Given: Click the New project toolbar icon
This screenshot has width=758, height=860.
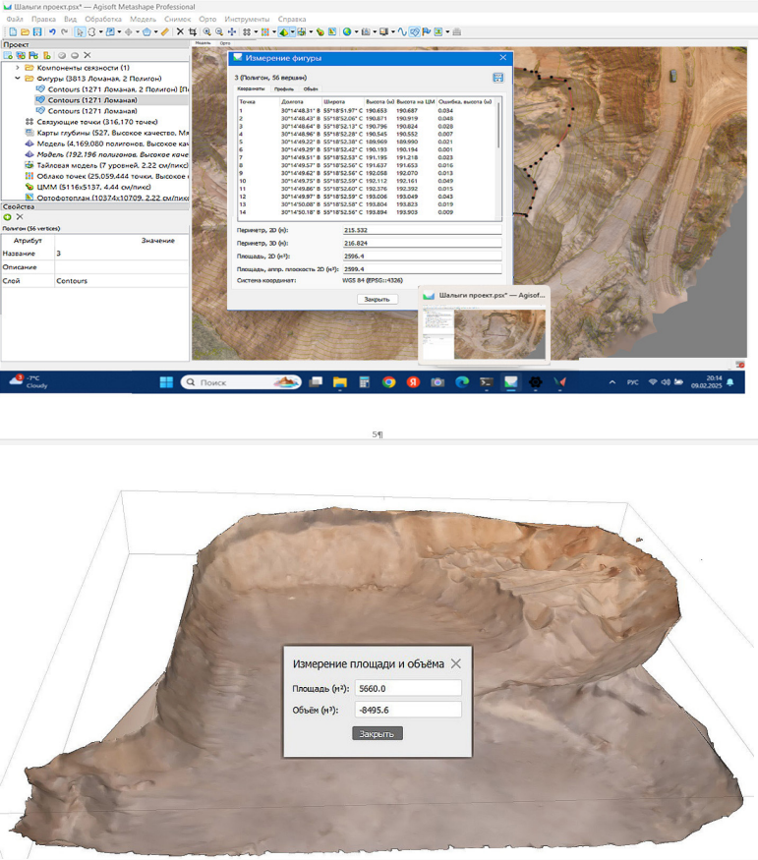Looking at the screenshot, I should click(x=13, y=31).
